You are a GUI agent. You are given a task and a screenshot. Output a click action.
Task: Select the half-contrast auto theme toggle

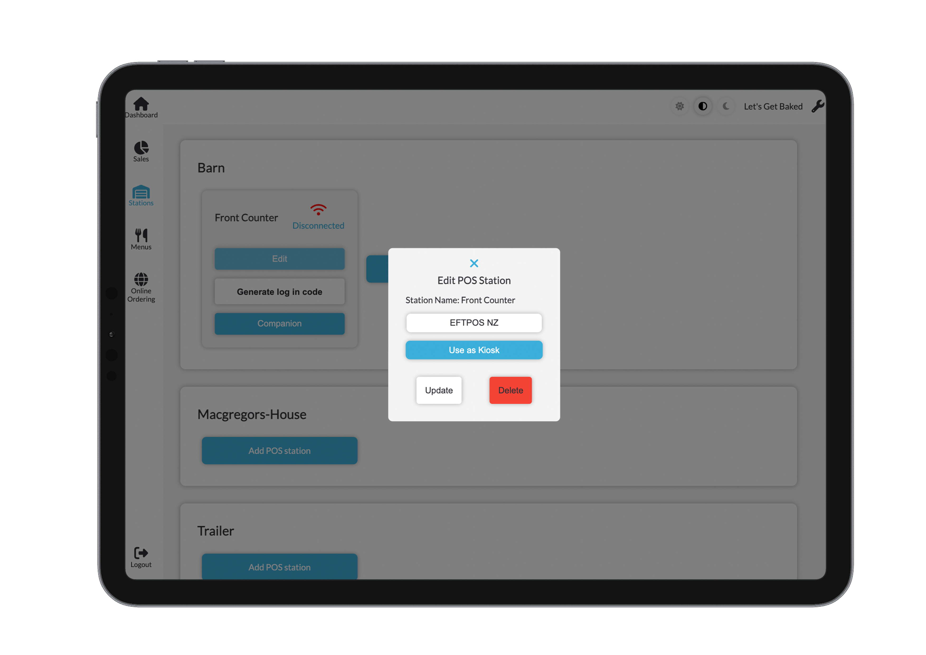point(703,106)
